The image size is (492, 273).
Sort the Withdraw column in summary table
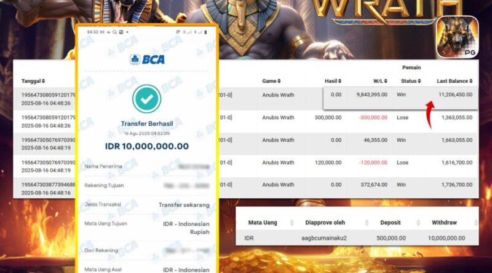pos(476,223)
